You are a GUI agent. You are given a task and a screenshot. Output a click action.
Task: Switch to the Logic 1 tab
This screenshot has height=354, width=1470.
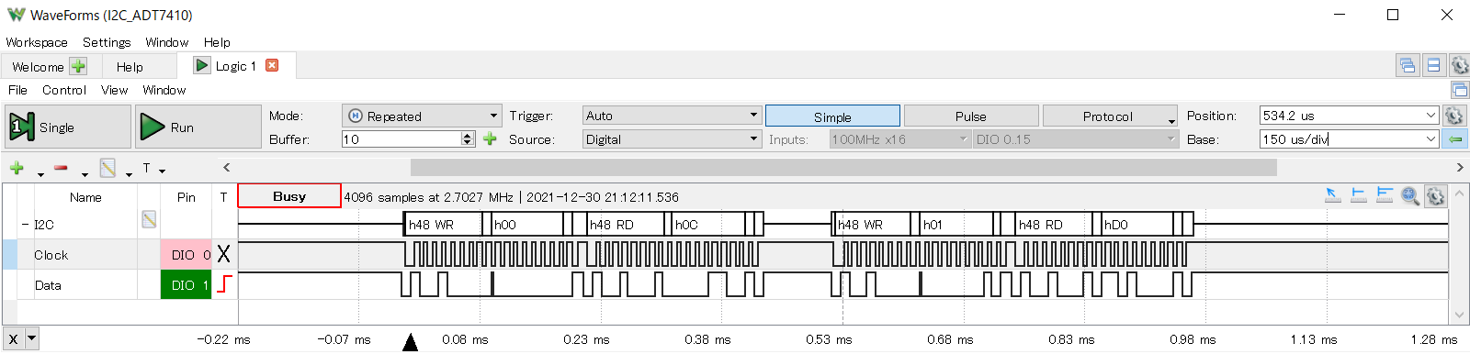click(235, 66)
